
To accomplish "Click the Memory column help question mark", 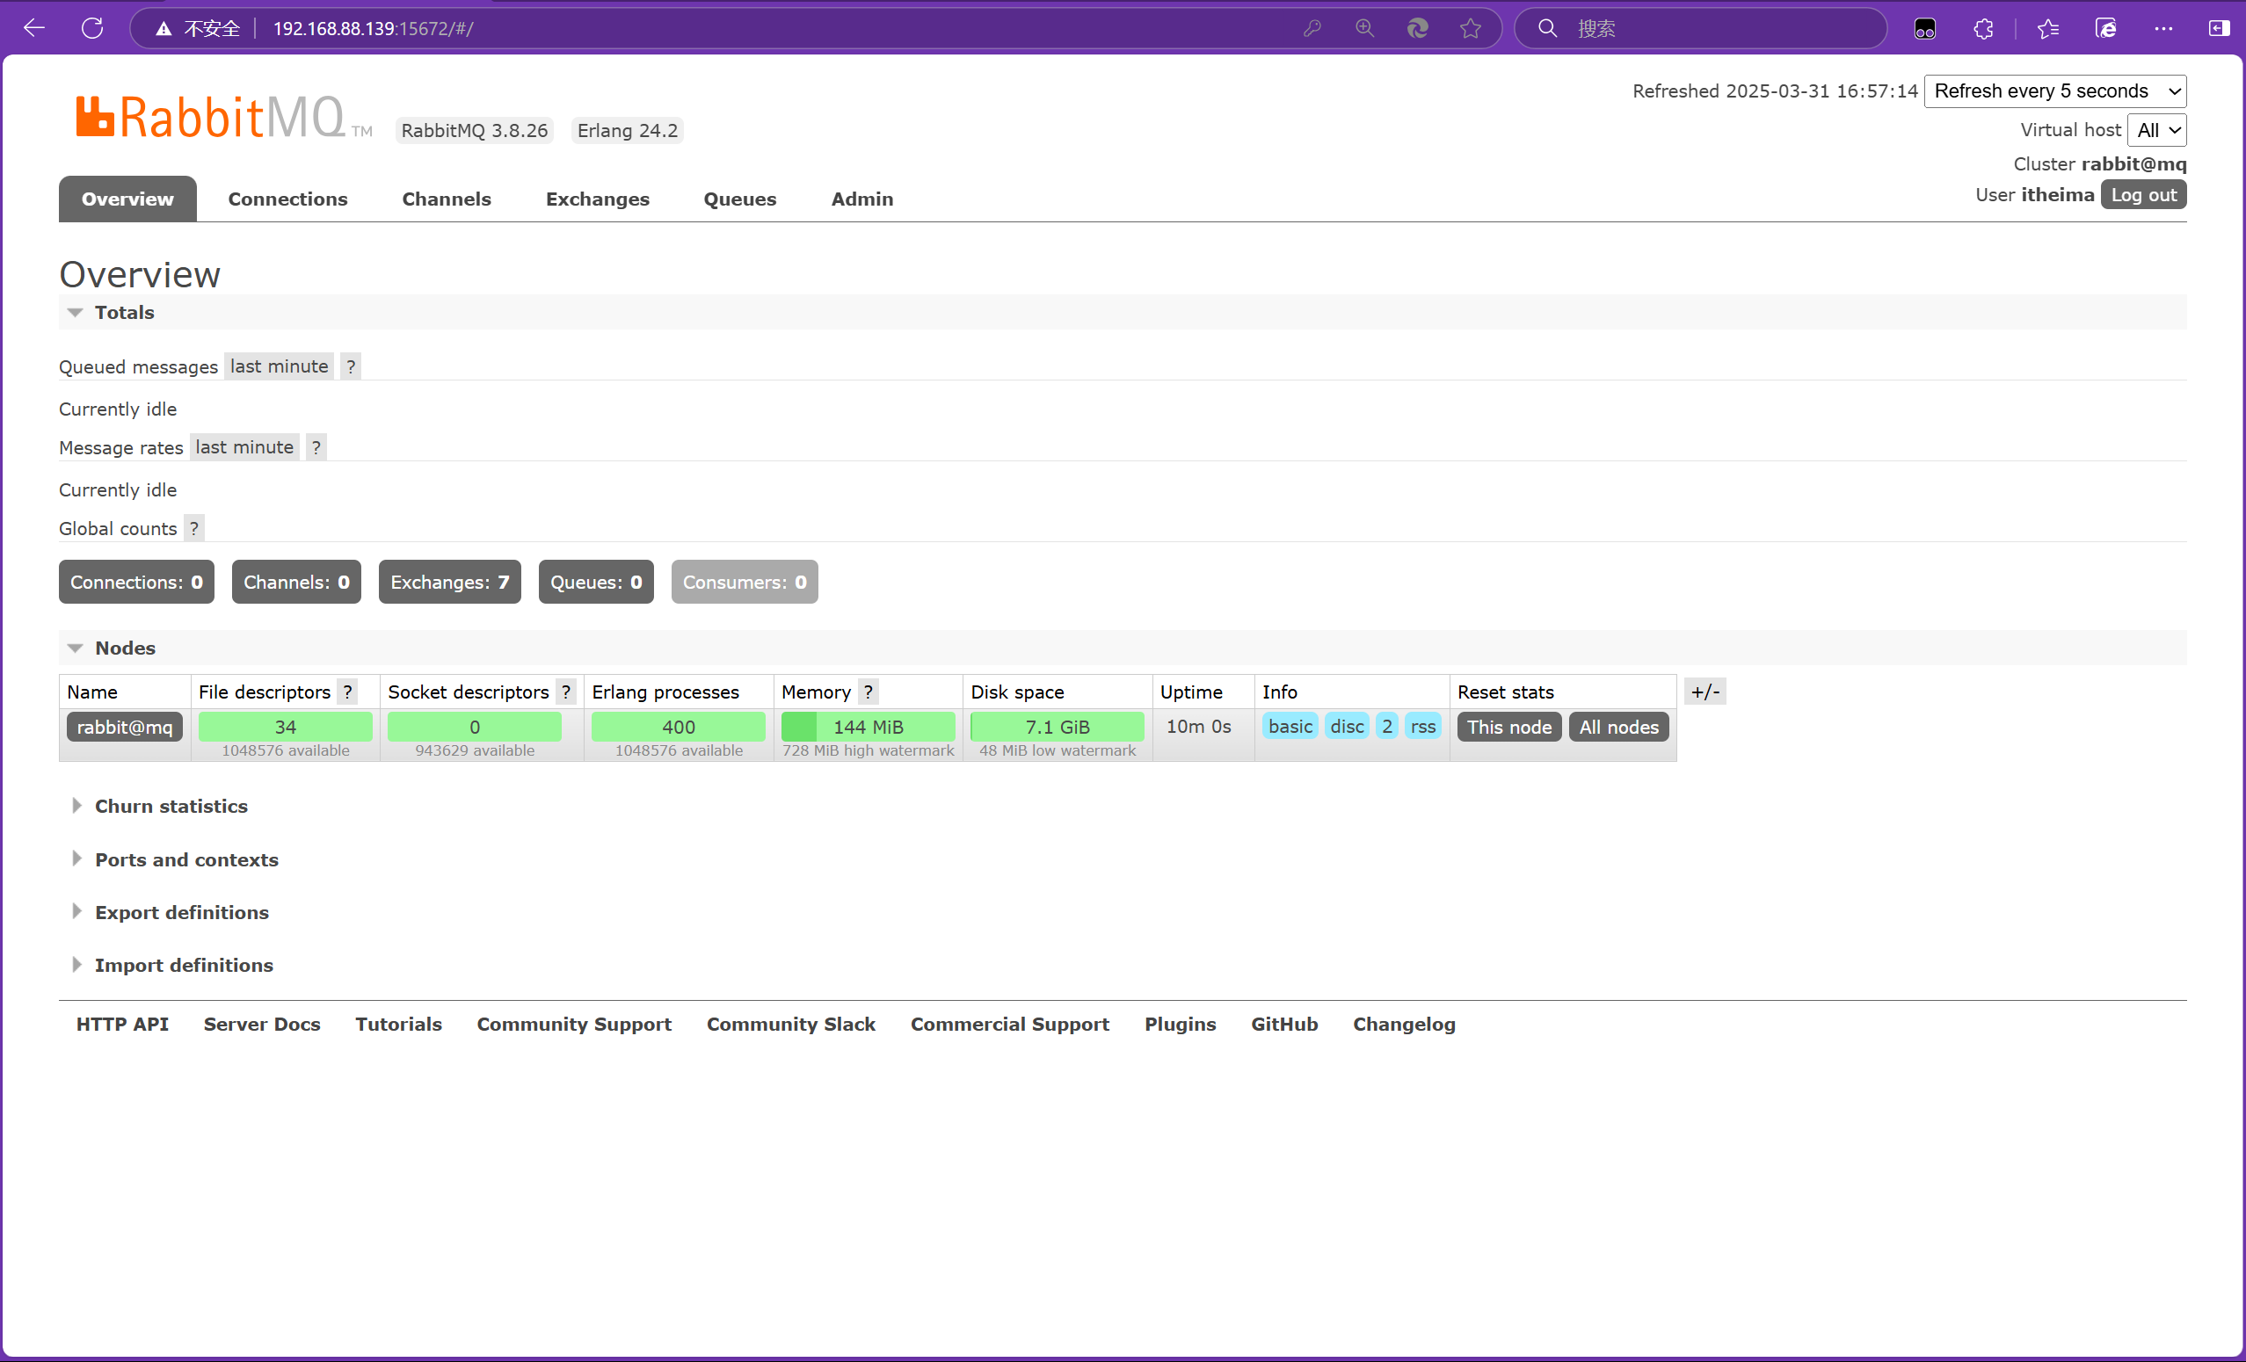I will tap(868, 692).
